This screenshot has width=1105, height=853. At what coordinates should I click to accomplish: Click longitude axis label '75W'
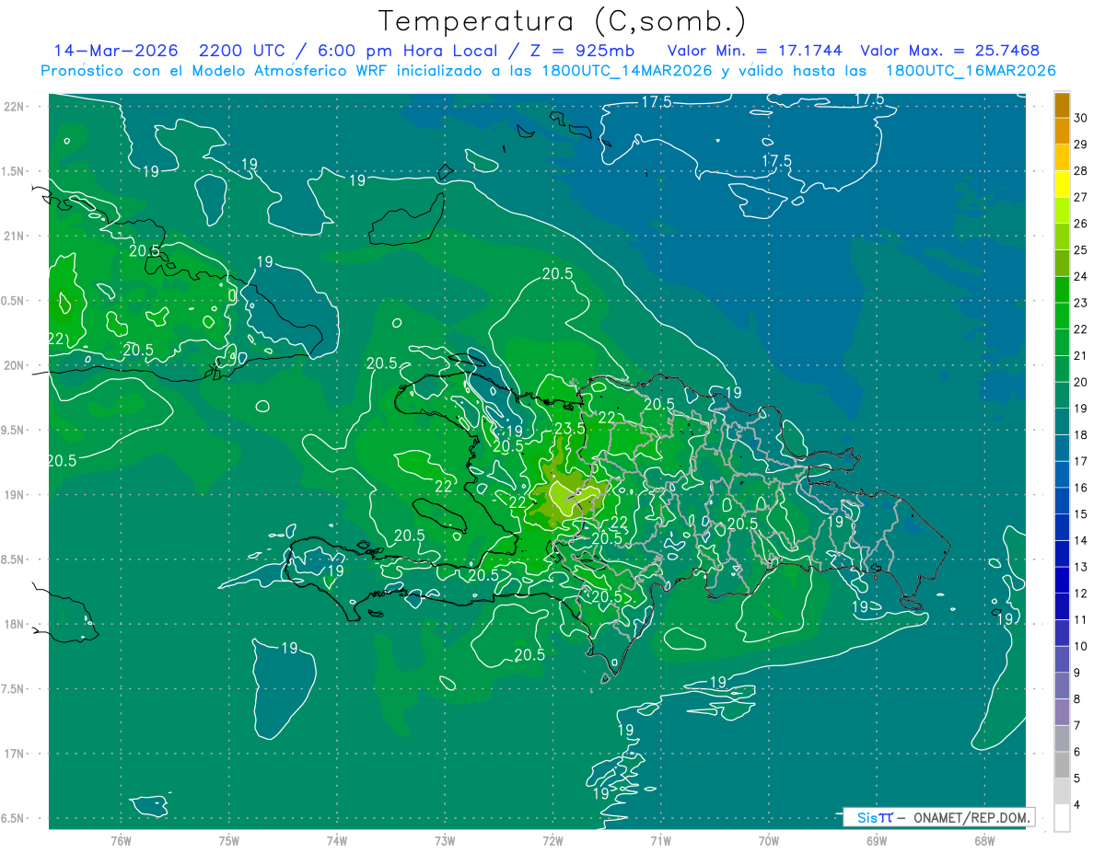228,841
